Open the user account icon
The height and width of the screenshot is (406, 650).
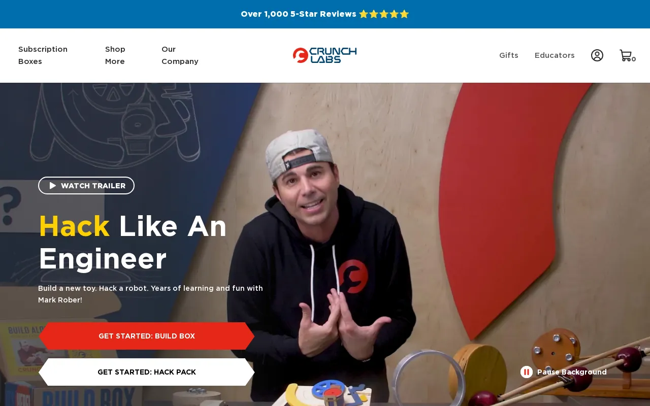coord(597,55)
